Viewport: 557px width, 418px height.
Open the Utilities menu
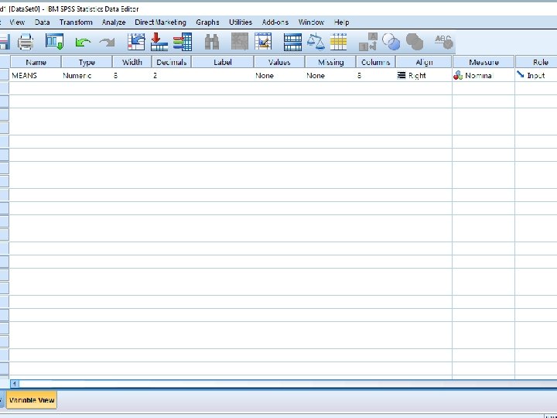pos(241,22)
